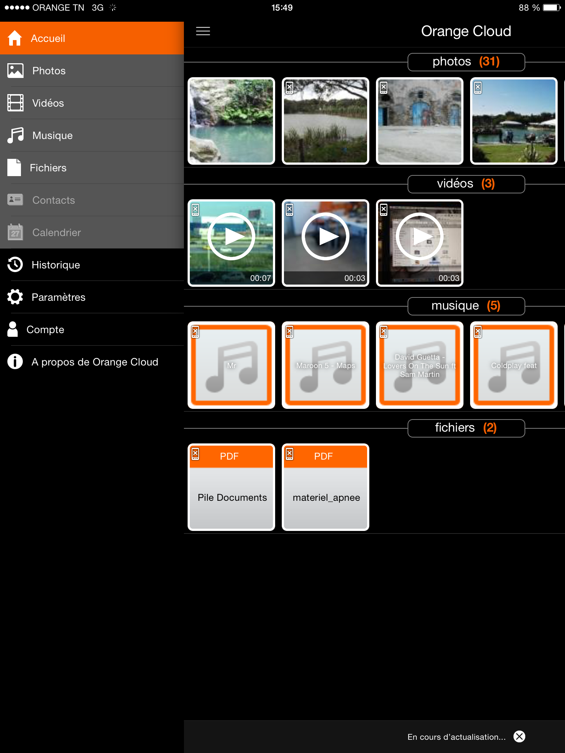
Task: Open the blue doors building photo
Action: click(x=420, y=121)
